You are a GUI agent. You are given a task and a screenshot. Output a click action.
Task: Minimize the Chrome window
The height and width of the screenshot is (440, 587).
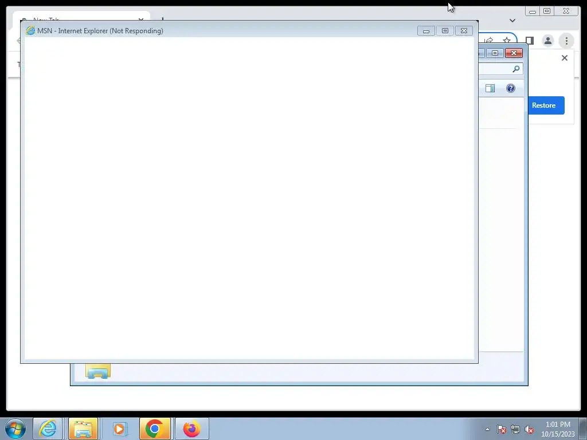(x=533, y=11)
